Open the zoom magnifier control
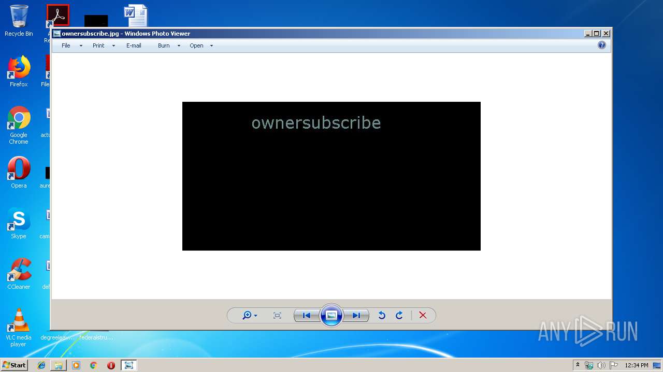This screenshot has height=372, width=663. tap(247, 315)
